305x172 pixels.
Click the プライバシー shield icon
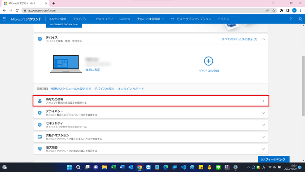tap(39, 113)
